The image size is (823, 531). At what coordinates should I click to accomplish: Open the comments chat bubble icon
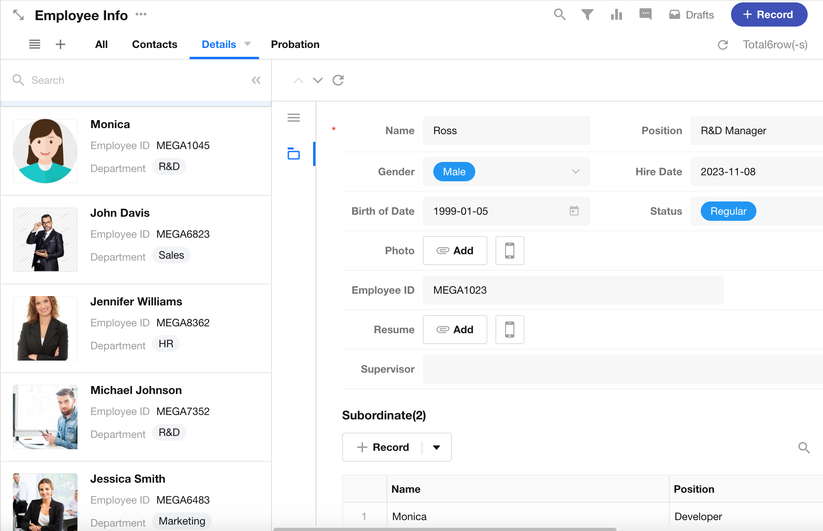pyautogui.click(x=645, y=15)
